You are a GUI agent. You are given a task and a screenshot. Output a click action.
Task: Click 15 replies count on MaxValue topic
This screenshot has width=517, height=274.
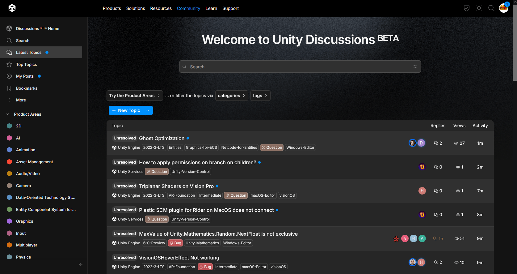438,238
